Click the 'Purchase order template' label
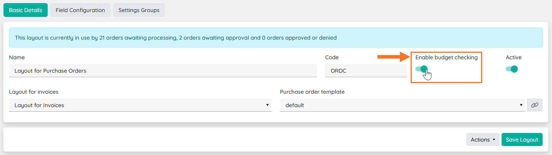Image resolution: width=552 pixels, height=155 pixels. [312, 92]
